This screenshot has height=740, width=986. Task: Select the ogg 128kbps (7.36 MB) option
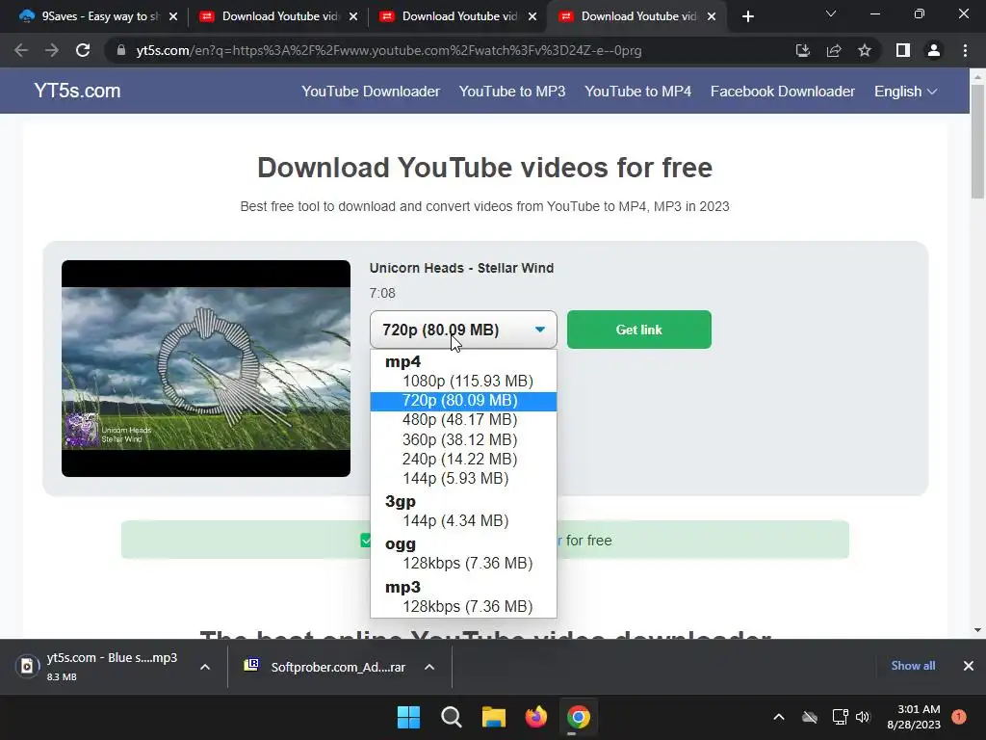(463, 563)
